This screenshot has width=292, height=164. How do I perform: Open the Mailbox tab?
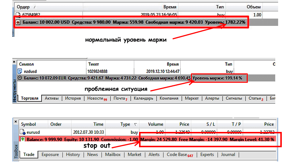pyautogui.click(x=112, y=155)
